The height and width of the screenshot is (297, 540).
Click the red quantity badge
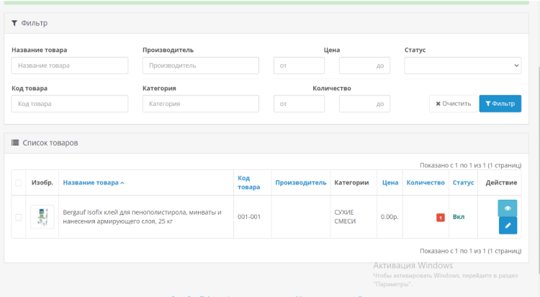[x=440, y=217]
